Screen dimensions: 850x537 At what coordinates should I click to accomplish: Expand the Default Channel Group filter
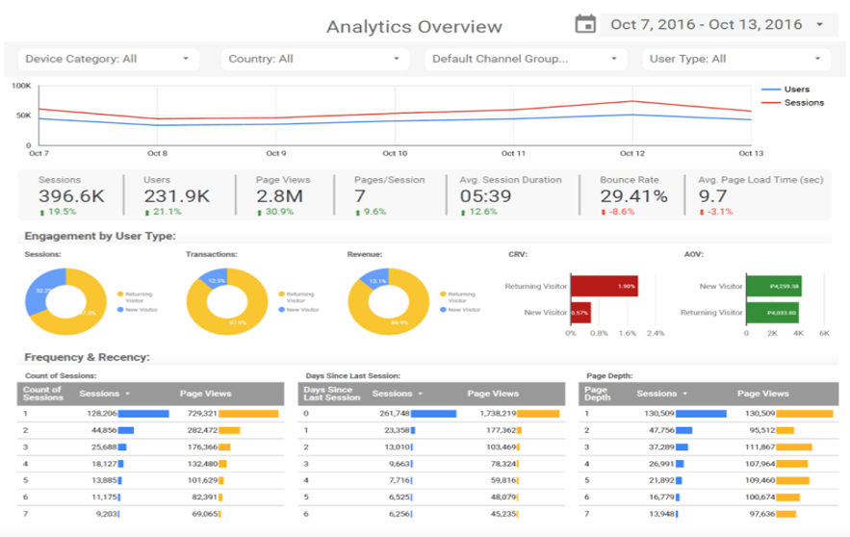click(x=526, y=59)
